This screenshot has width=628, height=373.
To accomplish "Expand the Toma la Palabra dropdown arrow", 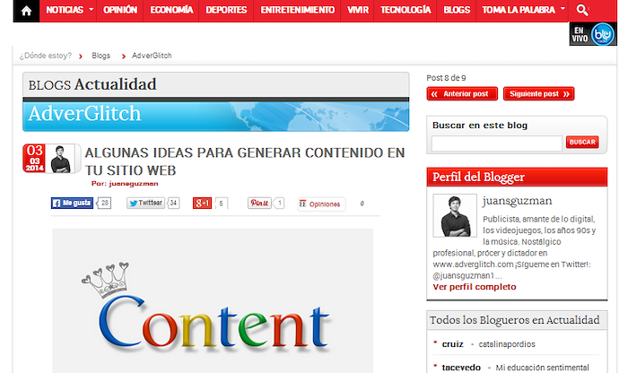I will tap(563, 8).
